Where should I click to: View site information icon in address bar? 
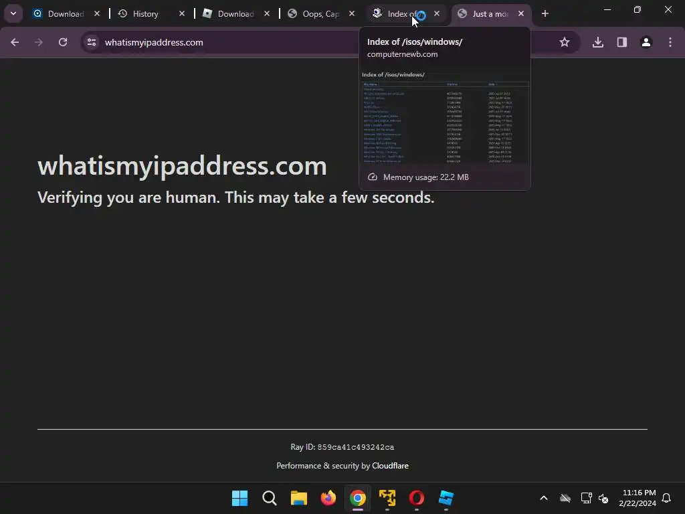point(91,42)
